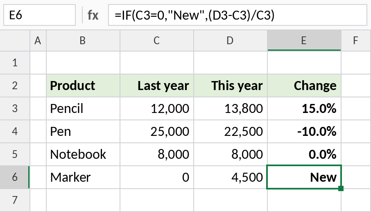Image resolution: width=371 pixels, height=212 pixels.
Task: Select column B header
Action: click(83, 41)
